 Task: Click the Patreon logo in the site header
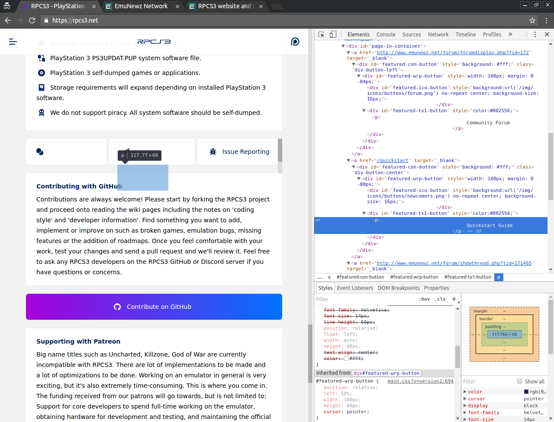(x=295, y=42)
